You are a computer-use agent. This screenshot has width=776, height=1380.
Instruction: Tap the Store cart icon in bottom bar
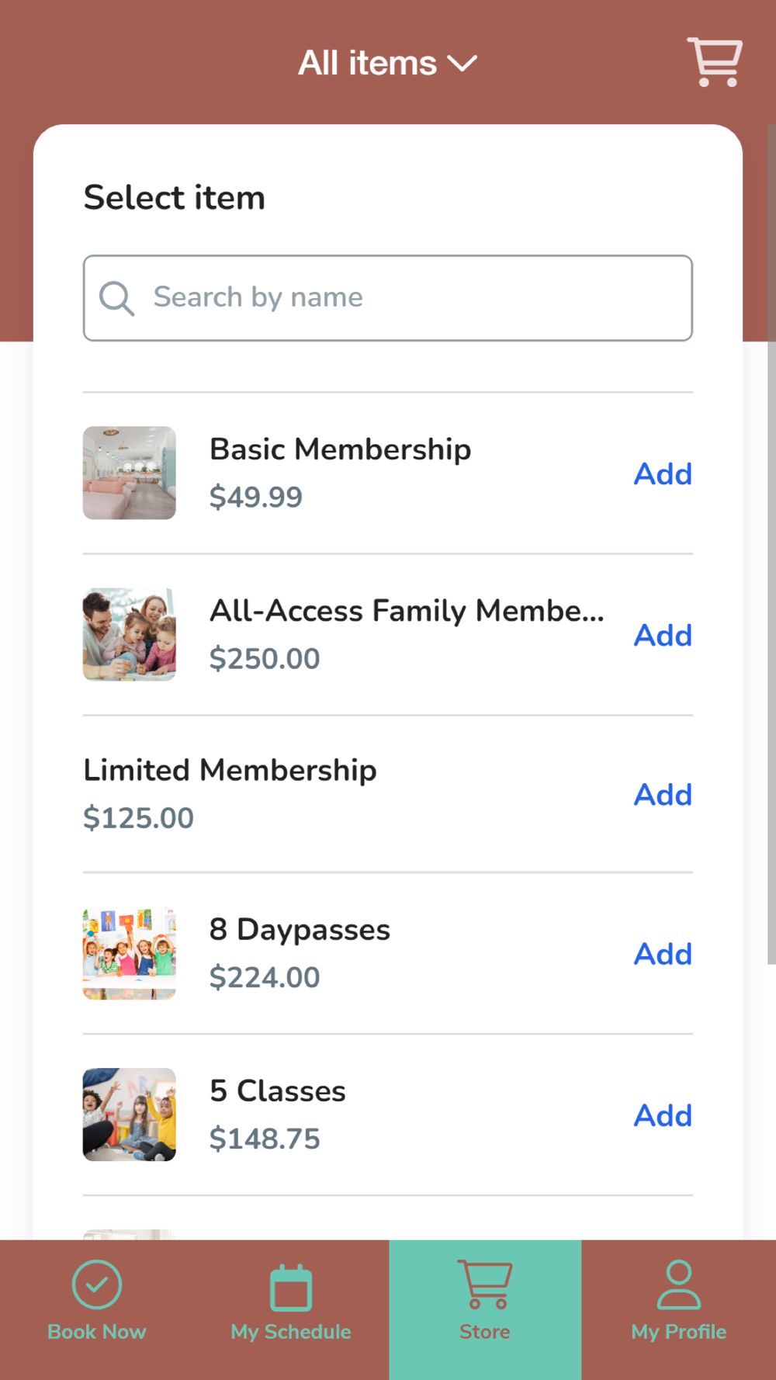pyautogui.click(x=485, y=1285)
